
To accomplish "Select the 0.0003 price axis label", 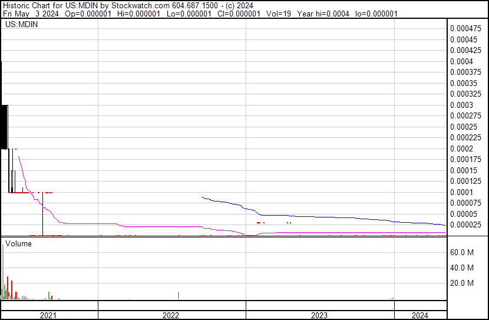I will tap(461, 105).
